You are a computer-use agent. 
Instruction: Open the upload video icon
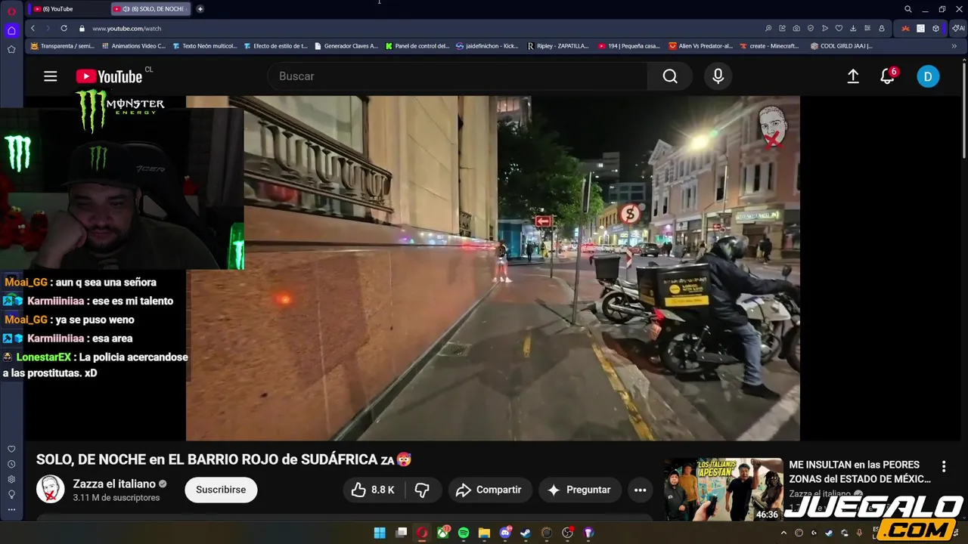[853, 76]
